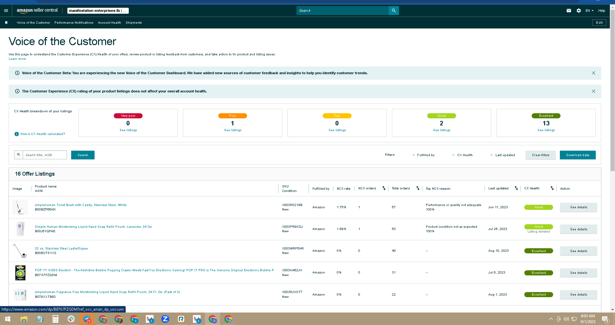Expand the Fulfilled by filter dropdown

coord(424,155)
